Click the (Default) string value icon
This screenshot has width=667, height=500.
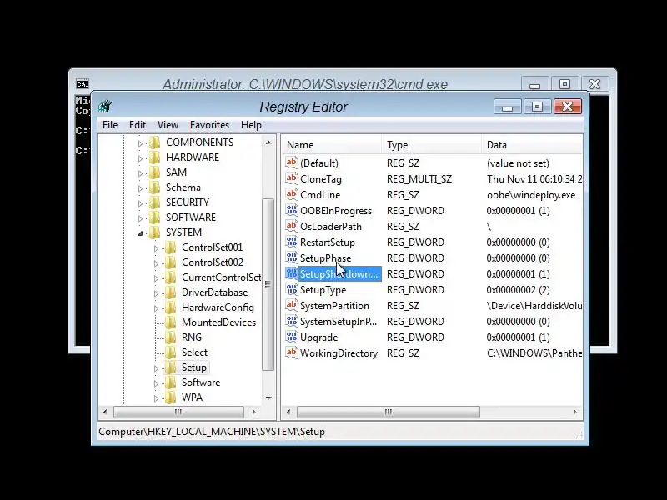(x=291, y=162)
